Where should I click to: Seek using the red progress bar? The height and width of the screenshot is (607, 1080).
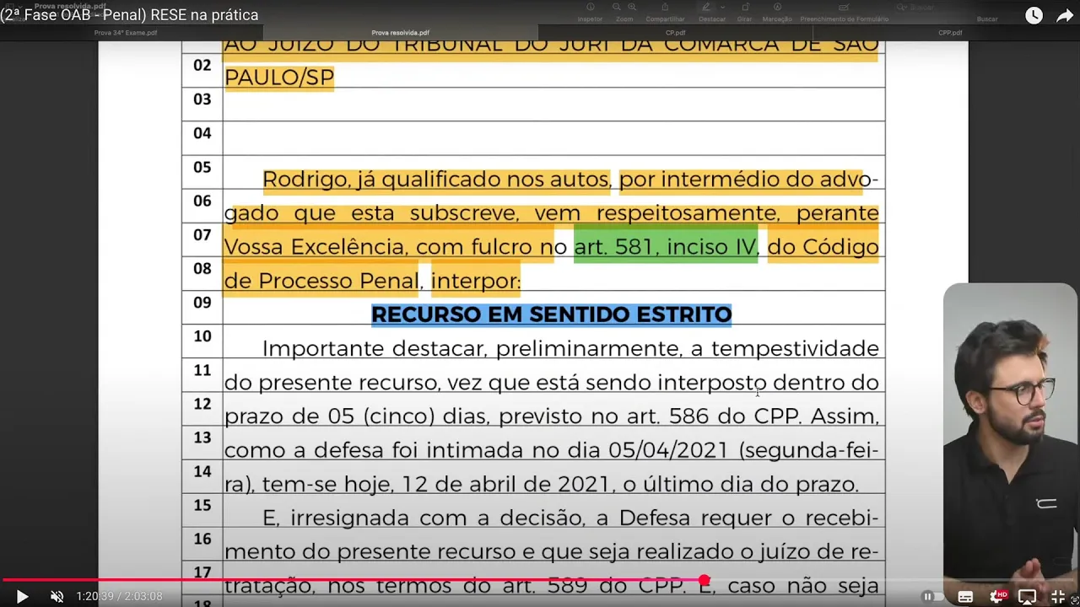[352, 580]
